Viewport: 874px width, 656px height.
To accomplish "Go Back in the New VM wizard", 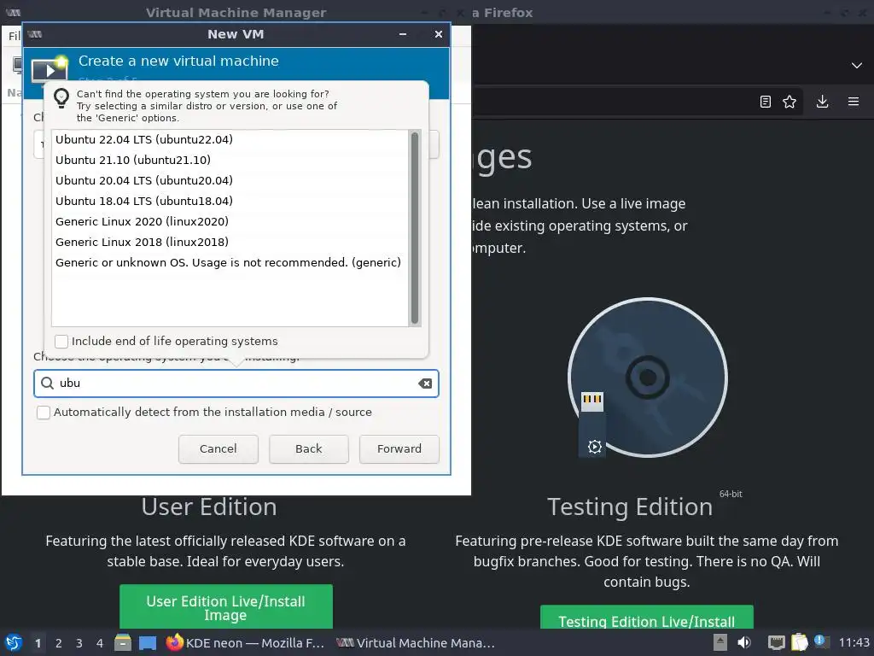I will click(309, 449).
